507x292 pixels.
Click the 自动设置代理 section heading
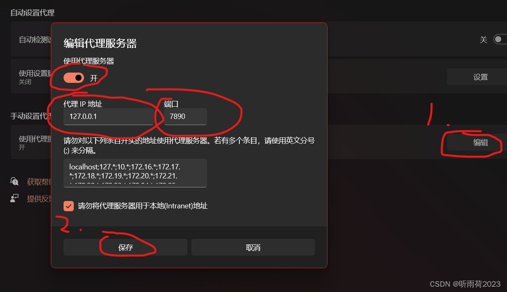[32, 13]
